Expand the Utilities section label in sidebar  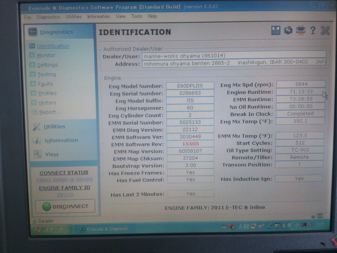pos(54,127)
